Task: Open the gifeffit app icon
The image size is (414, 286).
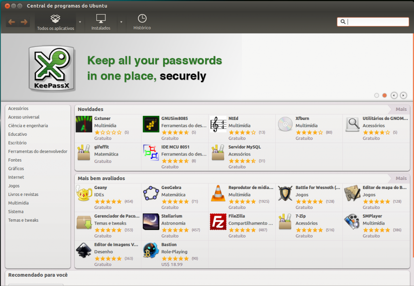Action: (84, 152)
